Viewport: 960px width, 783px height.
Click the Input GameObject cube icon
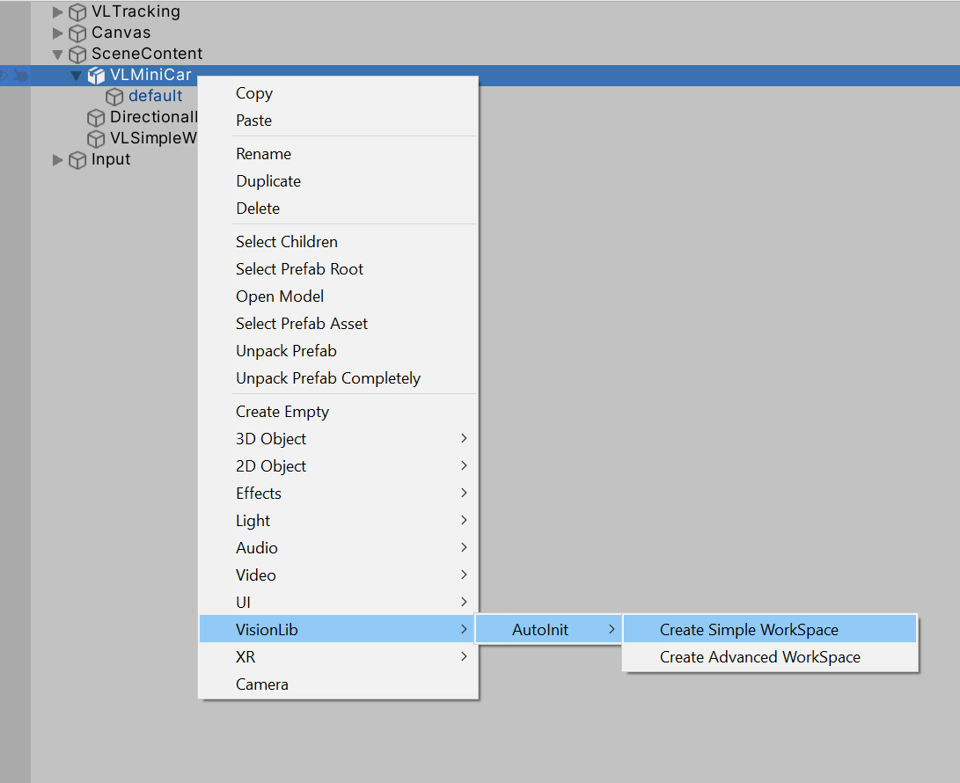point(78,160)
